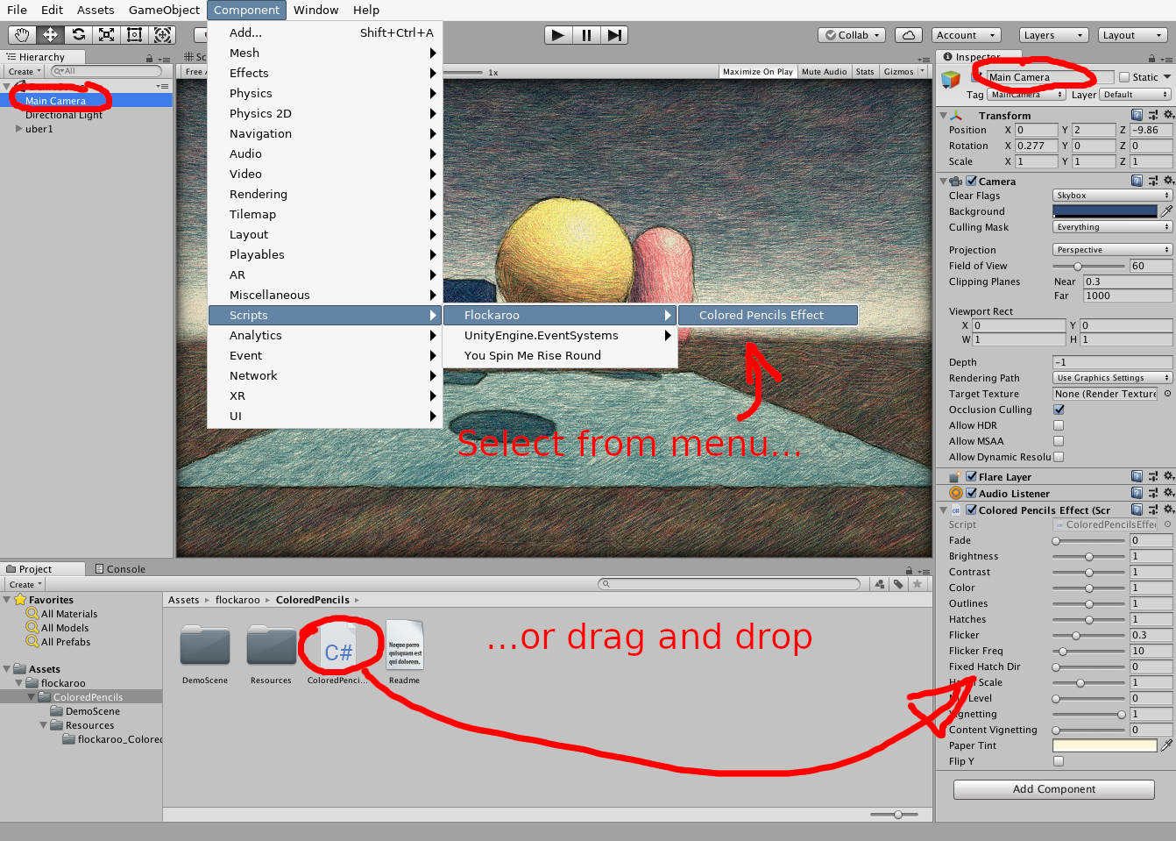The height and width of the screenshot is (841, 1176).
Task: Click the Step forward button
Action: tap(614, 35)
